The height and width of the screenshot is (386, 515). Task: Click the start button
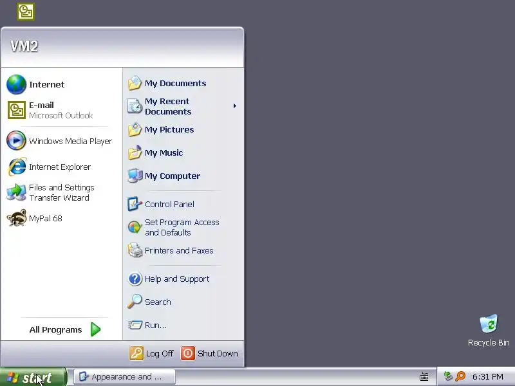[33, 377]
